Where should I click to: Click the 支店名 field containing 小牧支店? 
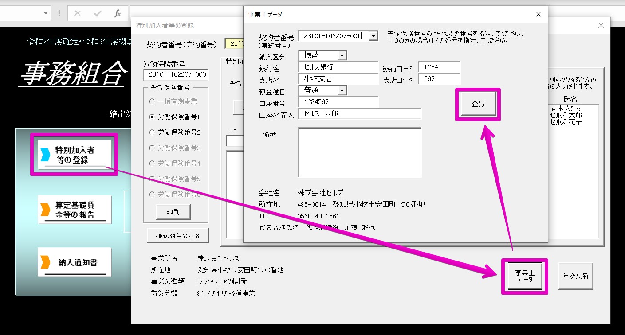[x=338, y=79]
